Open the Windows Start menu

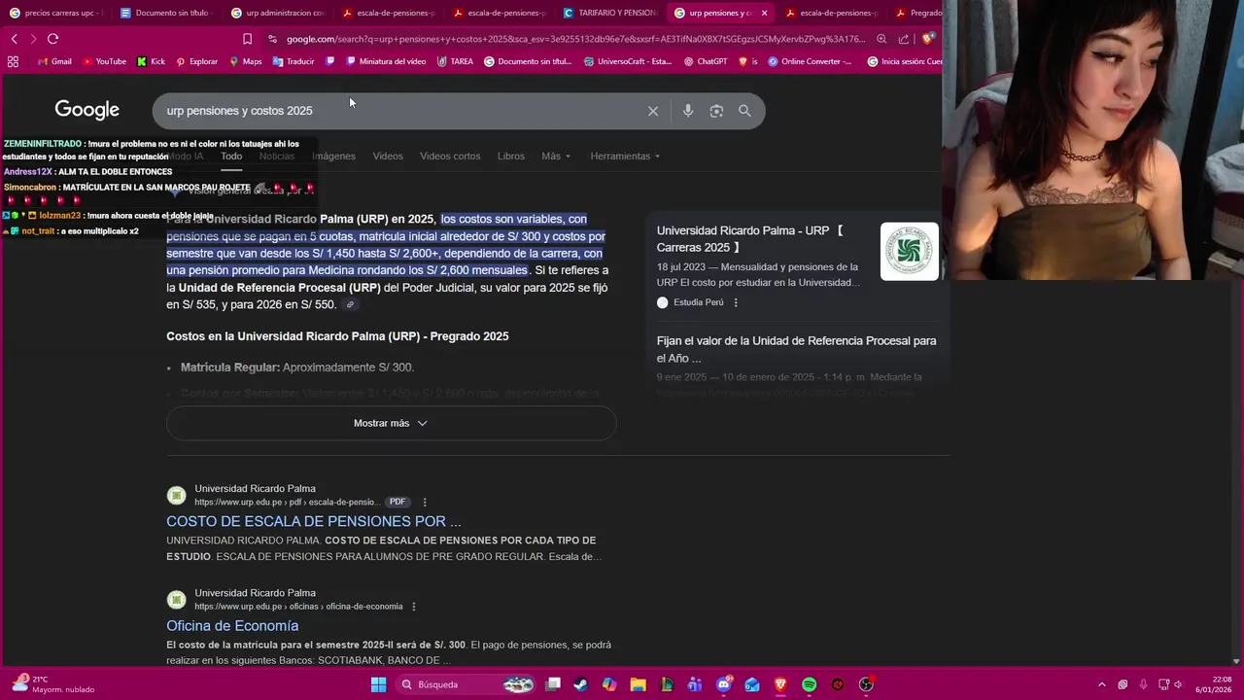click(x=378, y=684)
